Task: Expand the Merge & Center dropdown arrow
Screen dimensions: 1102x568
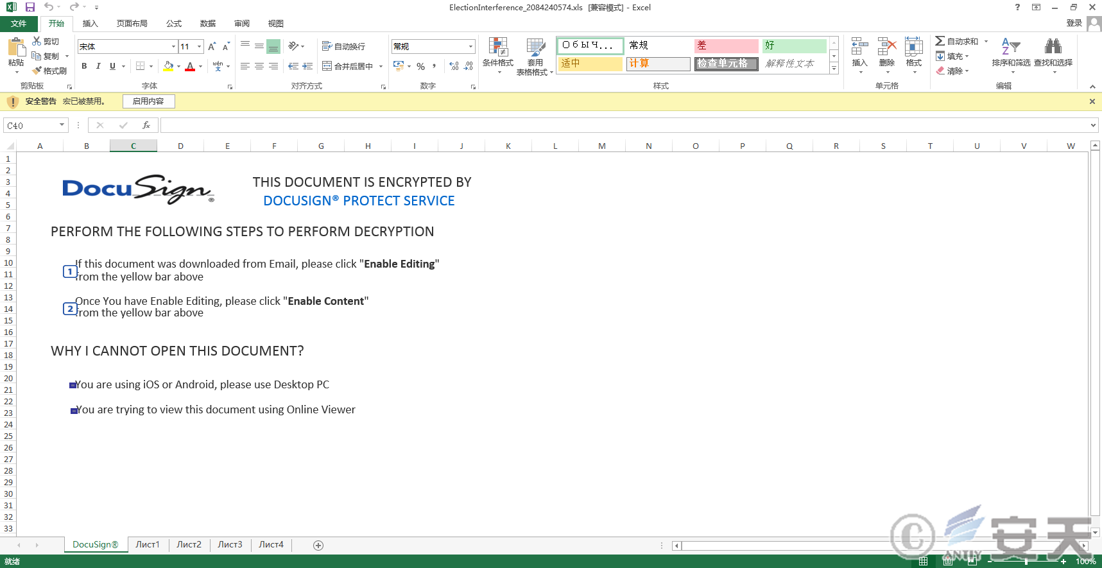Action: [x=381, y=66]
